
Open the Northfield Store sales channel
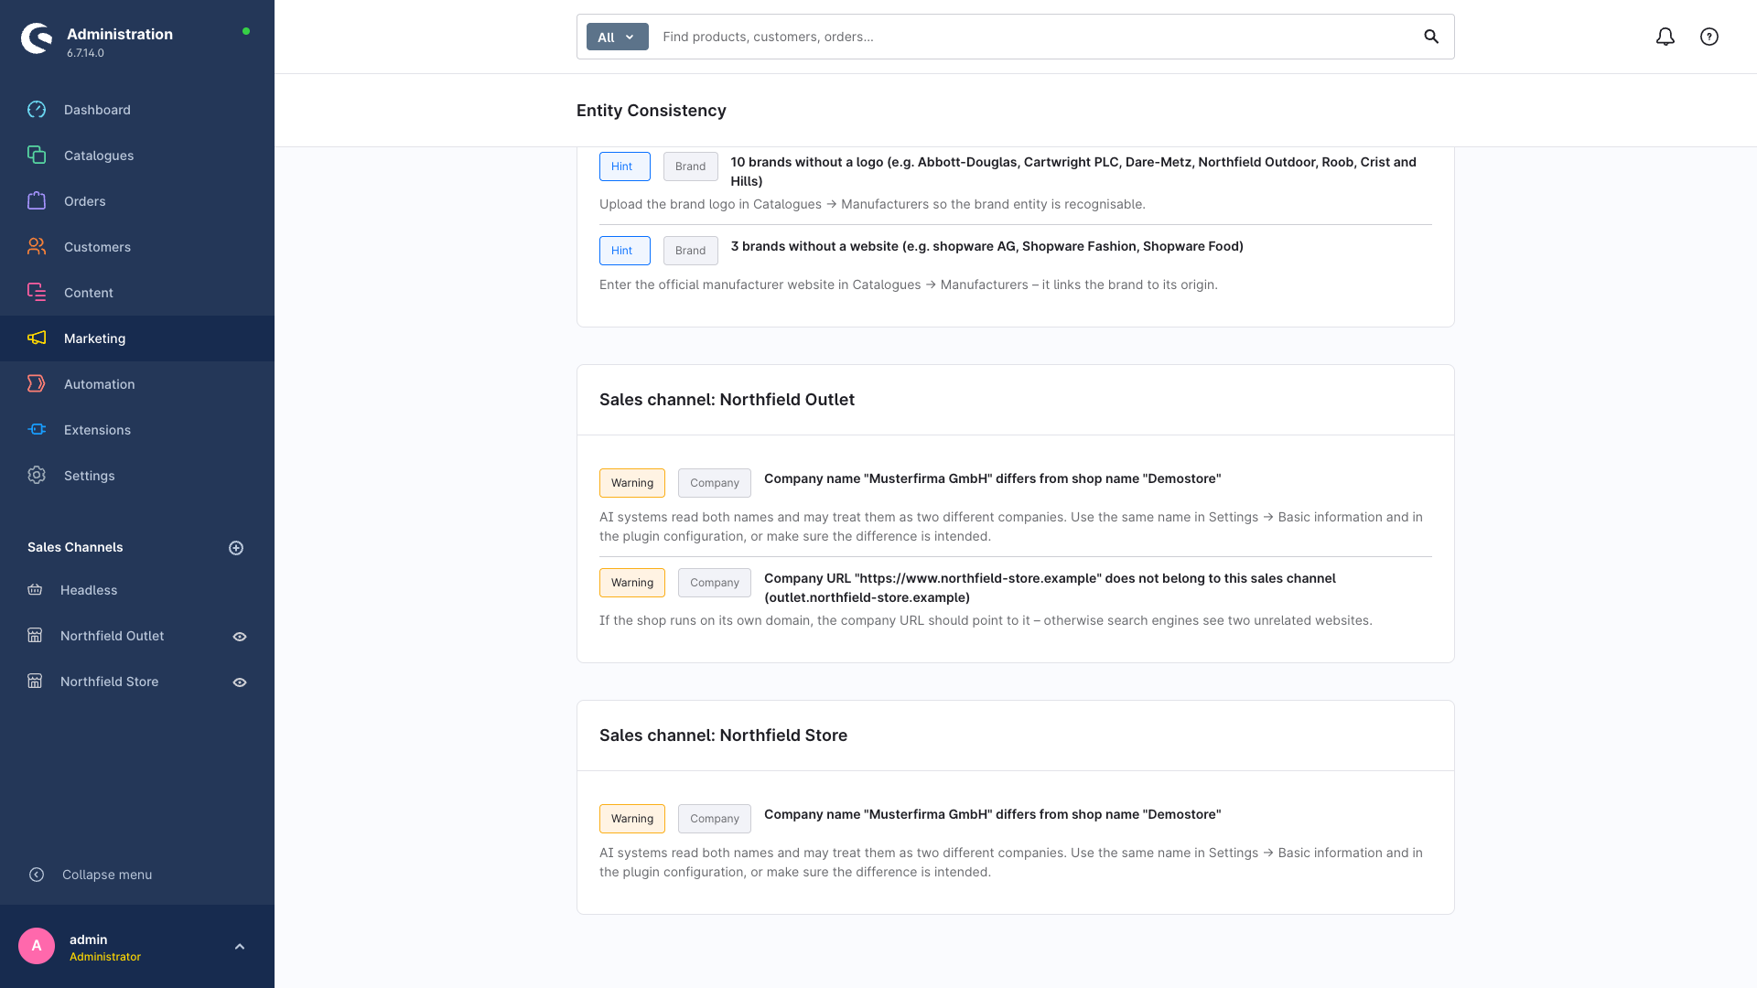point(109,682)
